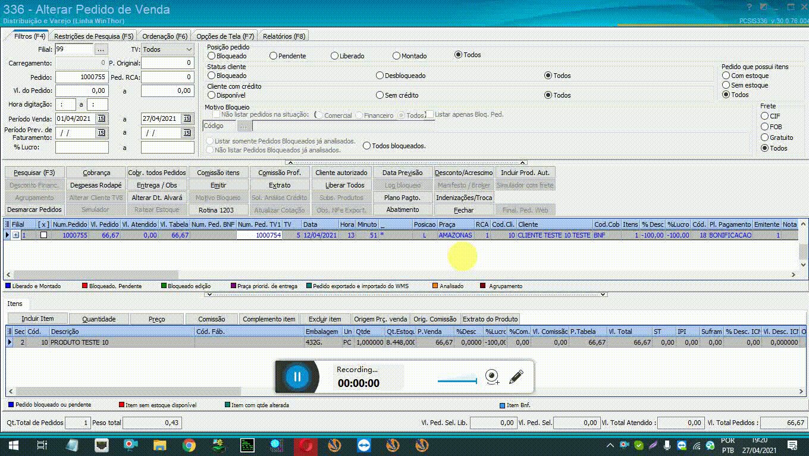Click the pencil annotation icon on recording bar
This screenshot has width=809, height=456.
pos(516,376)
